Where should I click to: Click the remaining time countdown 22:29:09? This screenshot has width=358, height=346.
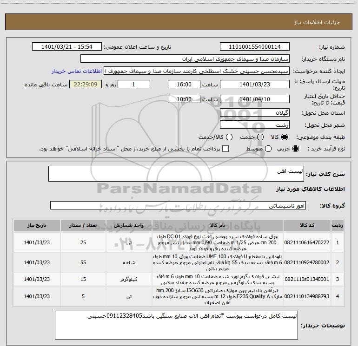click(86, 84)
